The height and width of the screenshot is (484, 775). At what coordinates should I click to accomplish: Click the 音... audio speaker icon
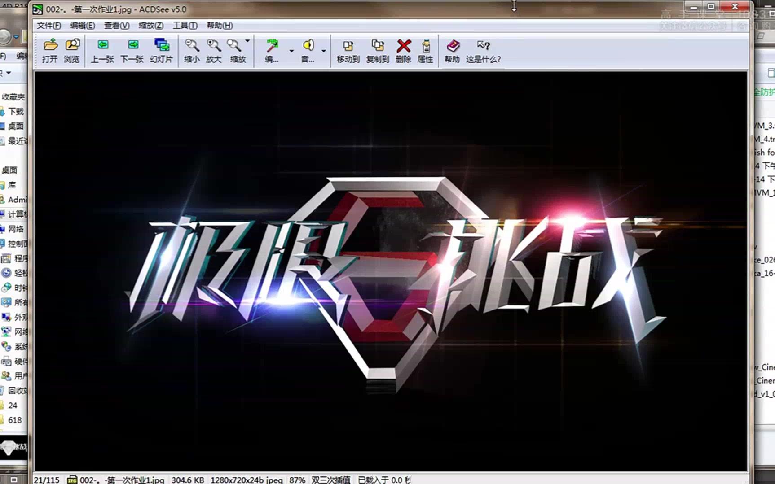tap(308, 45)
